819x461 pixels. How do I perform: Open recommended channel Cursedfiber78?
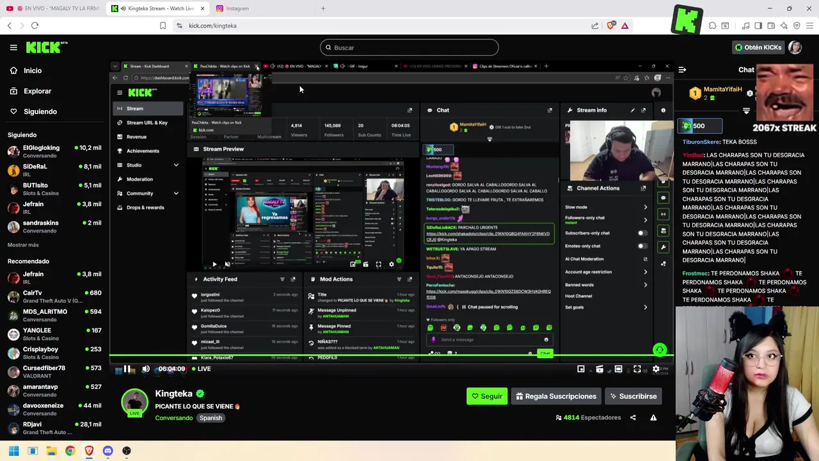54,371
